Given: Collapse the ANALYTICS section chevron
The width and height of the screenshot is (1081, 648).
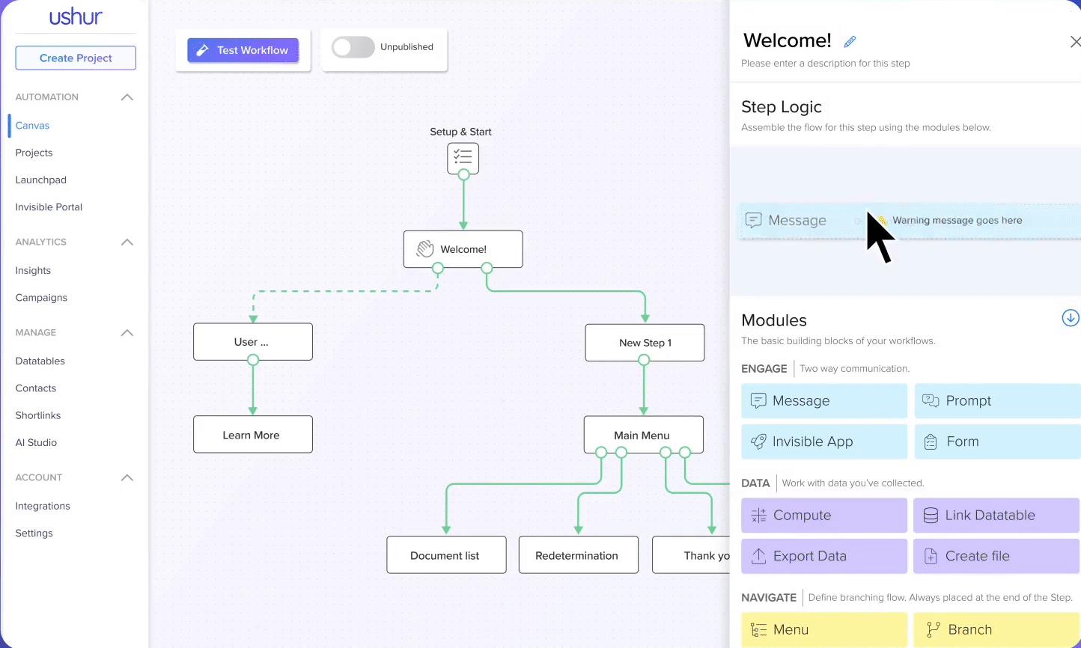Looking at the screenshot, I should coord(127,242).
